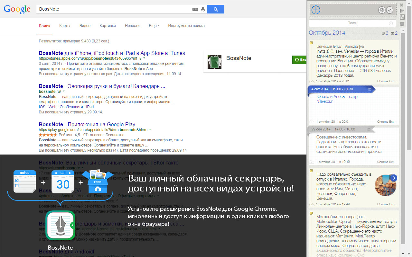Close the BossNote side panel
Viewport: 412px width, 257px height.
402,5
